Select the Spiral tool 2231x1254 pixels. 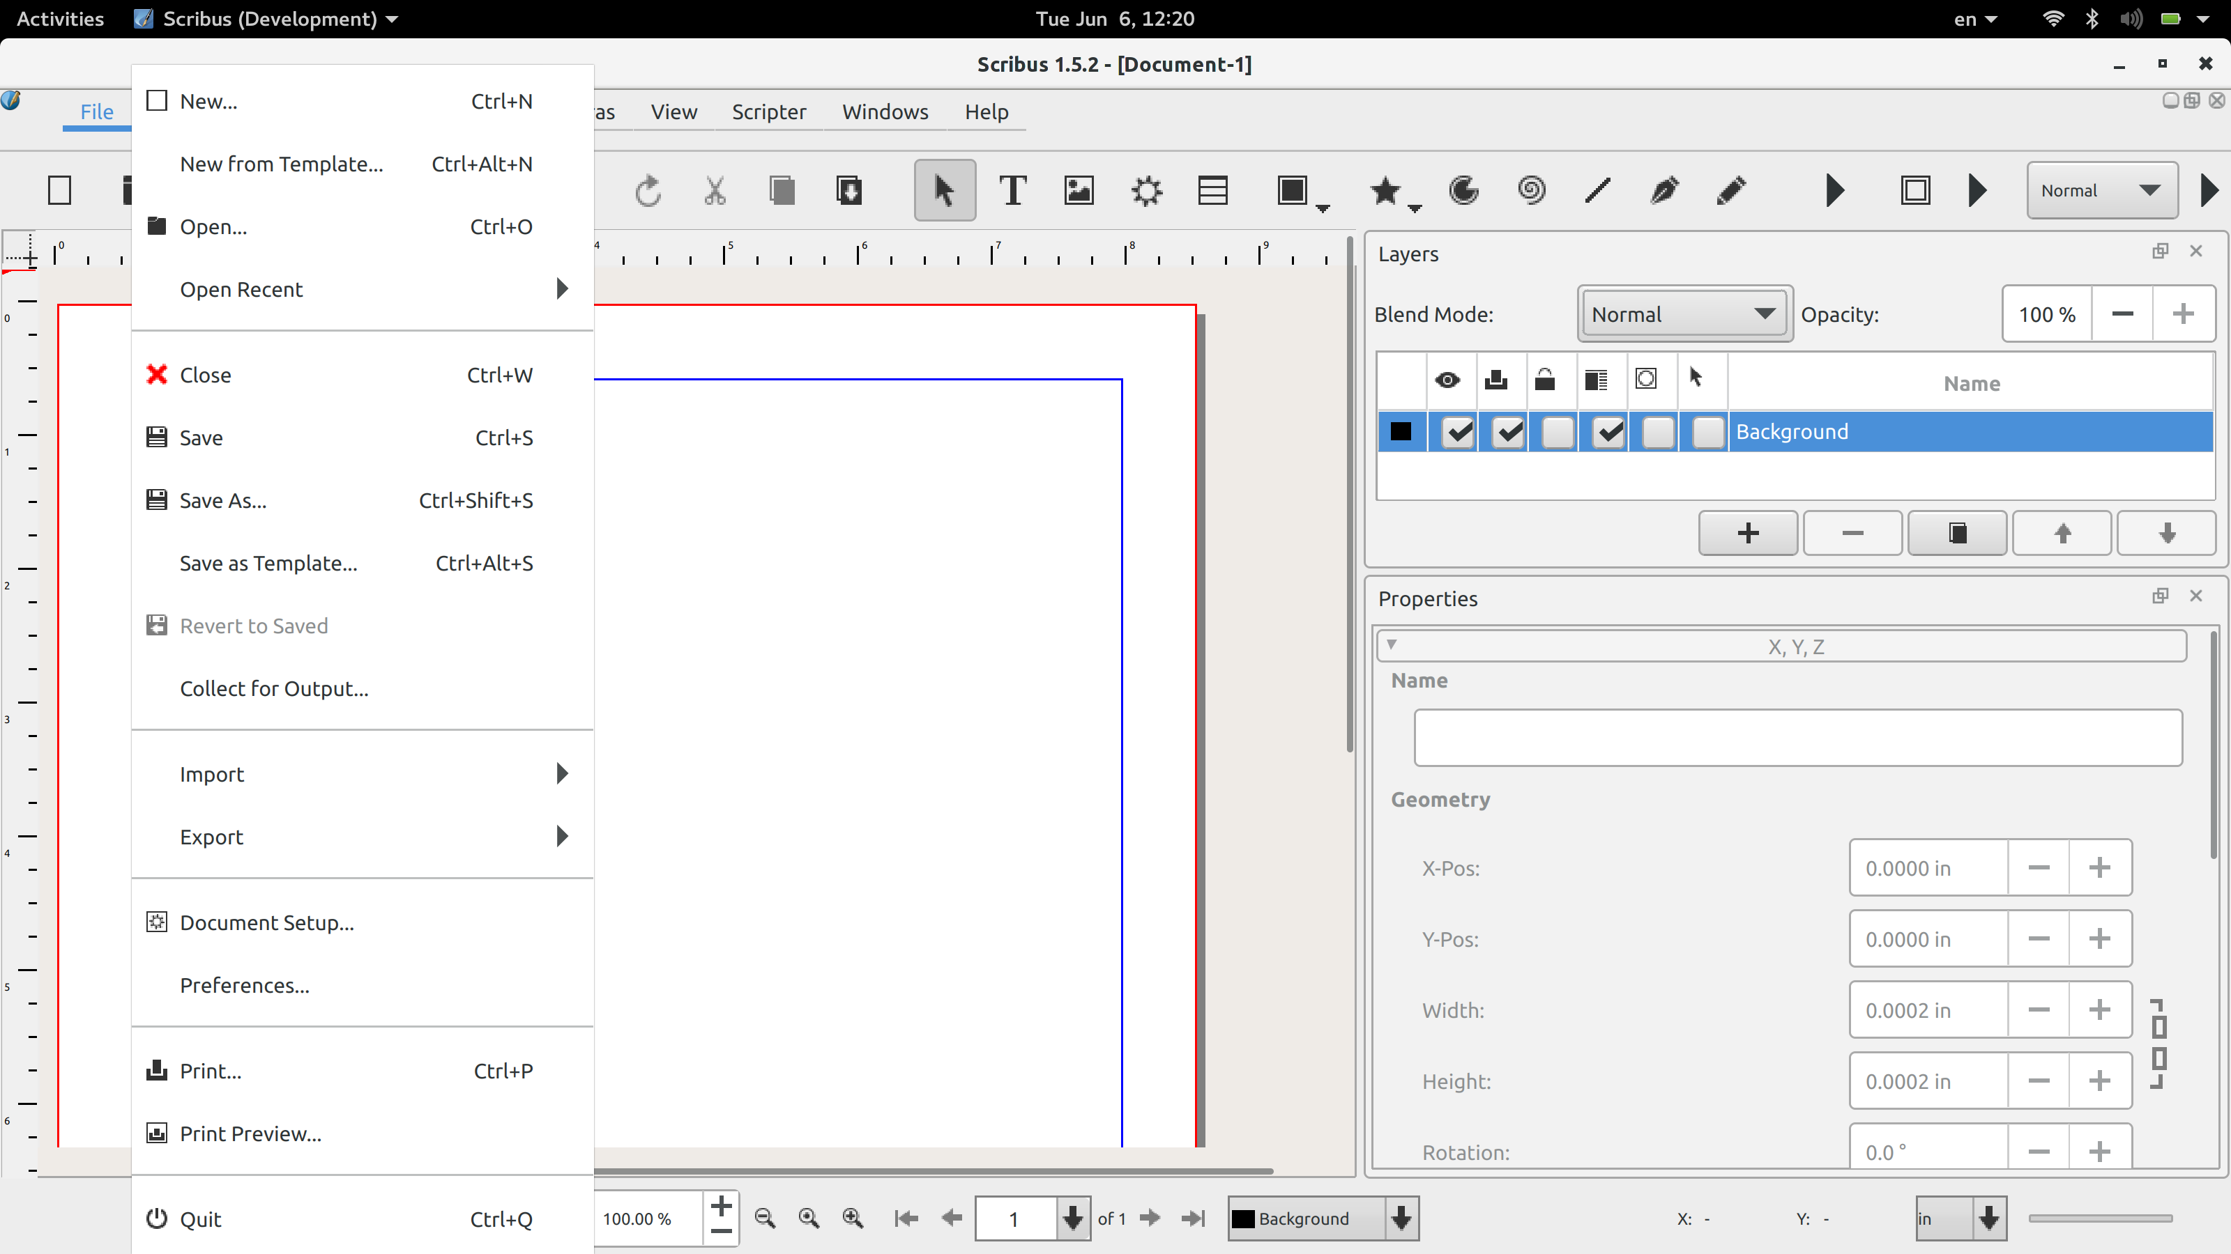(1531, 190)
